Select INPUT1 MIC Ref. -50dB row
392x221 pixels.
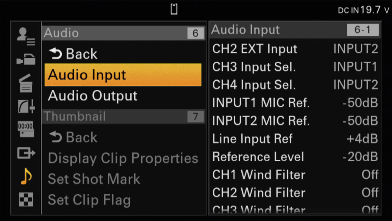[295, 103]
